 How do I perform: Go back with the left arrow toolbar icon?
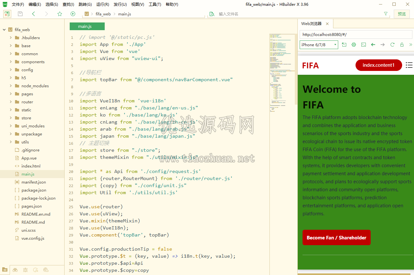tap(33, 14)
